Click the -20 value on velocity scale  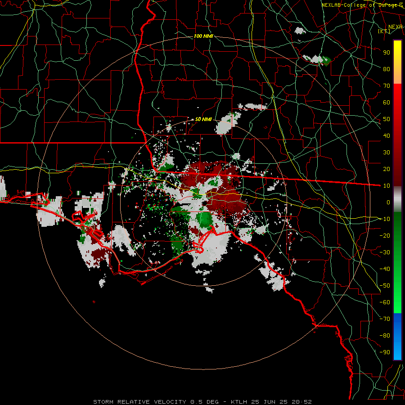pyautogui.click(x=385, y=236)
